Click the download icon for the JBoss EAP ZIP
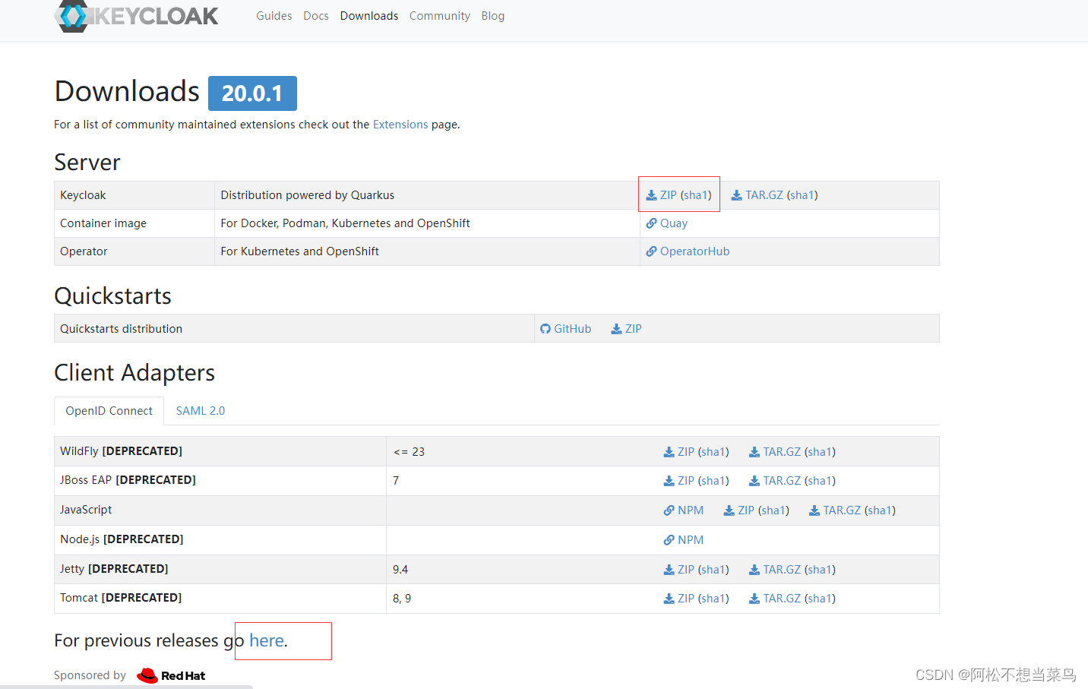The width and height of the screenshot is (1088, 689). pos(669,481)
